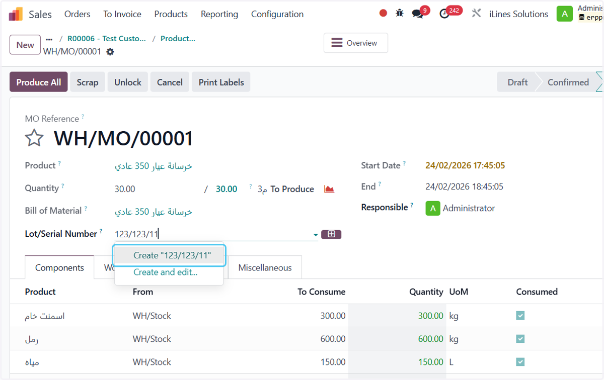Open breadcrumb R00006 - Test Custo...

click(x=107, y=39)
